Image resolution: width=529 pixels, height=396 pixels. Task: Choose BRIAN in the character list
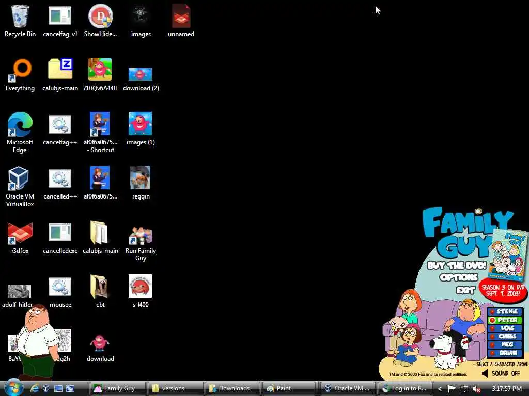(505, 353)
